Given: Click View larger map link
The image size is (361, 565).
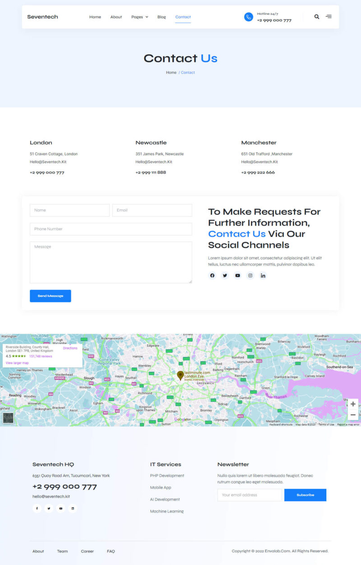Looking at the screenshot, I should click(x=17, y=363).
